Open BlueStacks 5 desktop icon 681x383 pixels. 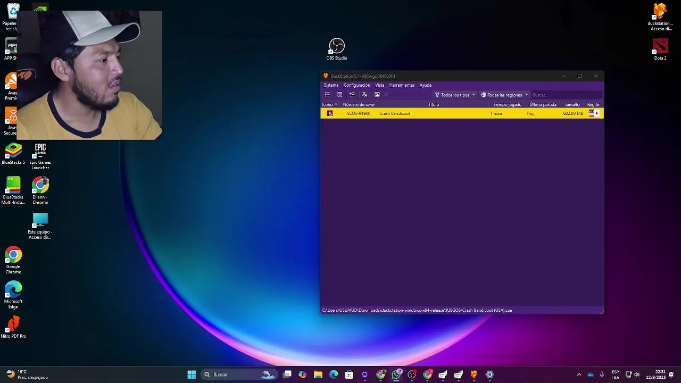coord(13,154)
